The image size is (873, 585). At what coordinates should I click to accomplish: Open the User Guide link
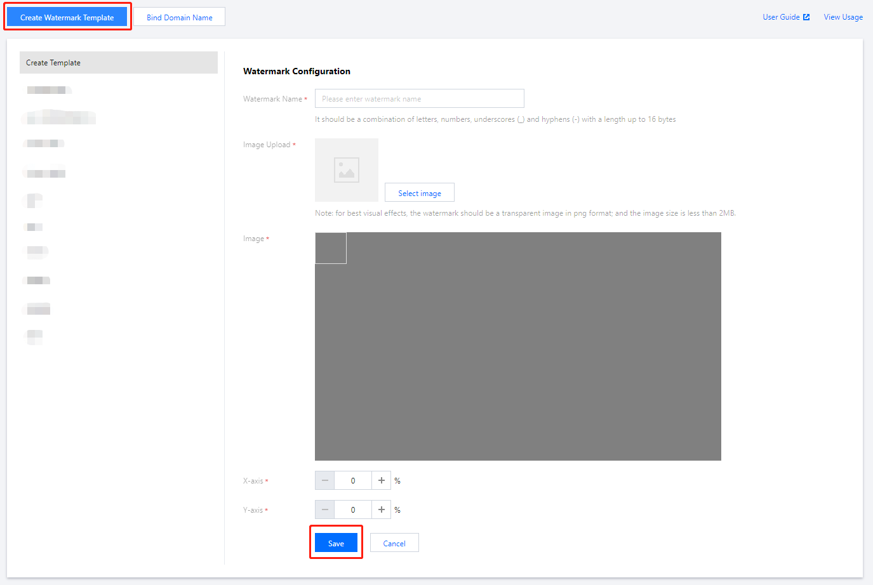(x=781, y=17)
